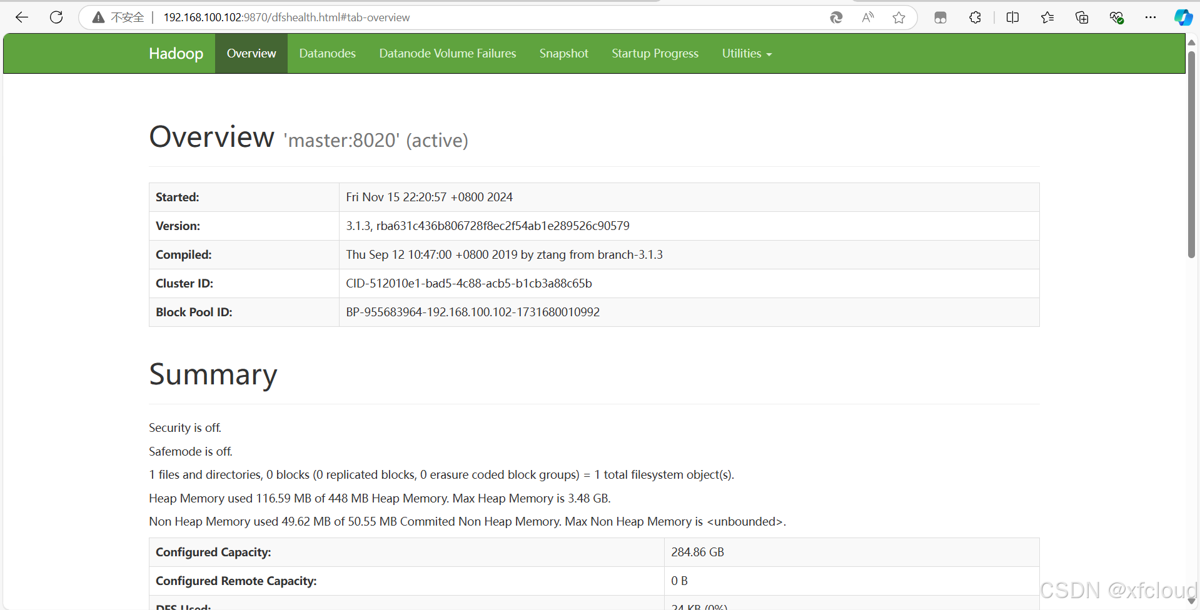
Task: Open the extensions puzzle icon
Action: coord(975,17)
